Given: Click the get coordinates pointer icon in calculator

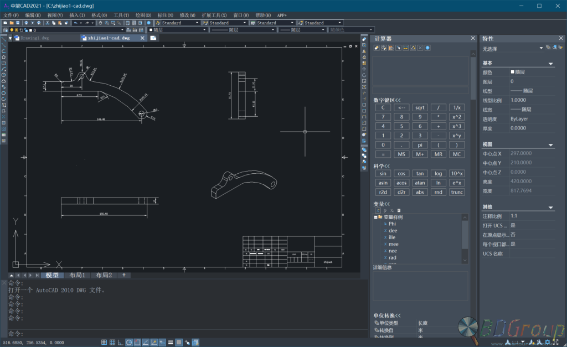Looking at the screenshot, I should 398,48.
